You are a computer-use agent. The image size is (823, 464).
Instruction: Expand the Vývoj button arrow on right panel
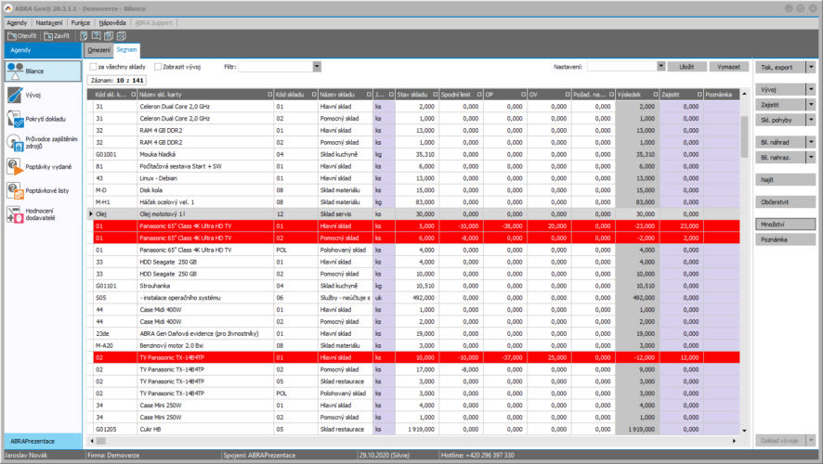coord(811,90)
